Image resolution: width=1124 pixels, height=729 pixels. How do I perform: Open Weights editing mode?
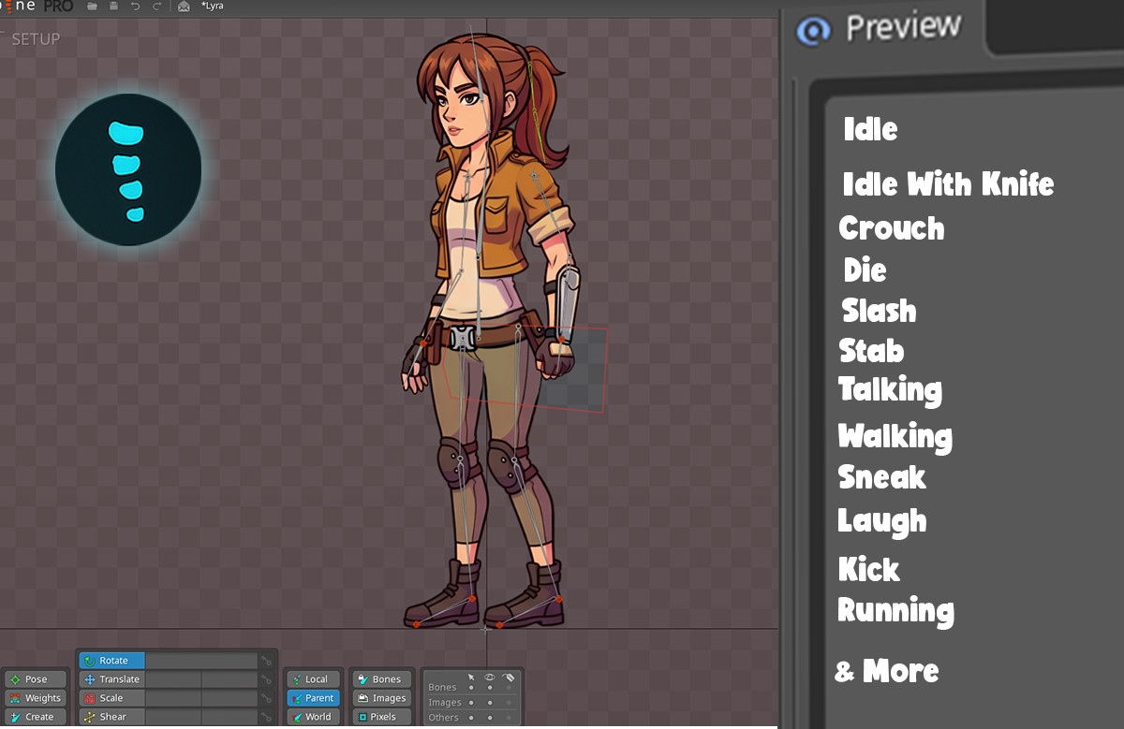tap(36, 697)
